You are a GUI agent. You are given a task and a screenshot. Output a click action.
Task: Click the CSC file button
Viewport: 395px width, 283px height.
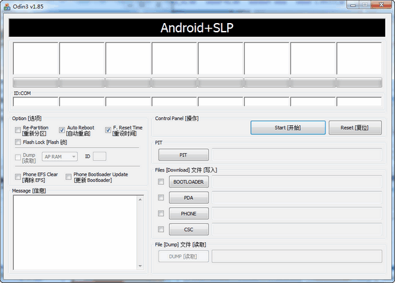188,229
